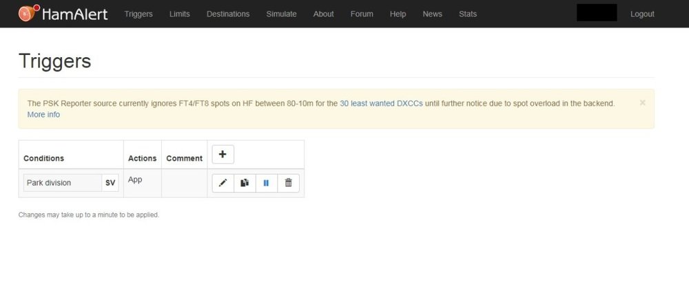Add a new trigger with plus button
This screenshot has height=286, width=689.
click(223, 155)
